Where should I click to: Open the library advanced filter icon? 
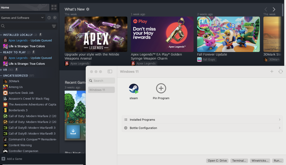[x=54, y=26]
